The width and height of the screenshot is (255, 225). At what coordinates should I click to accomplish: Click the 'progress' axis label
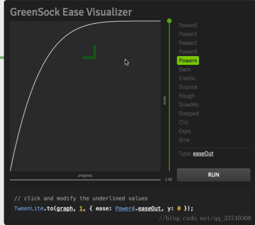pos(85,176)
